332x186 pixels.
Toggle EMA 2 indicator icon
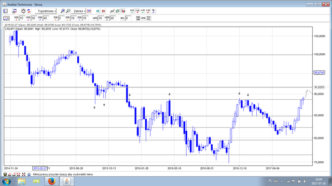[x=67, y=19]
